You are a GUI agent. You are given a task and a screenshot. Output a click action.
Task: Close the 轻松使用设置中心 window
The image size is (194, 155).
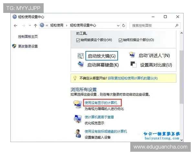[x=178, y=17]
